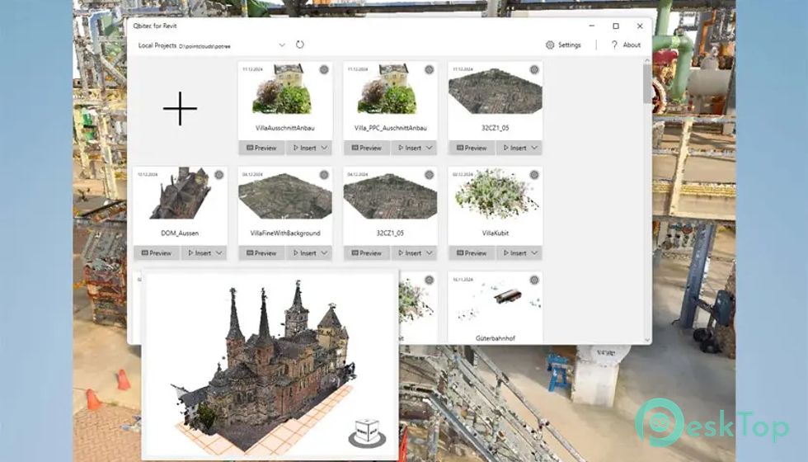Image resolution: width=808 pixels, height=462 pixels.
Task: Select the VillaKubit project thumbnail
Action: [x=495, y=195]
